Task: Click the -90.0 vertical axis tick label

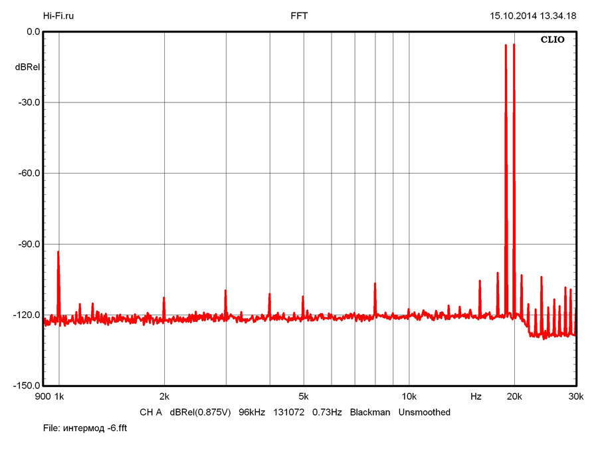Action: pyautogui.click(x=27, y=244)
